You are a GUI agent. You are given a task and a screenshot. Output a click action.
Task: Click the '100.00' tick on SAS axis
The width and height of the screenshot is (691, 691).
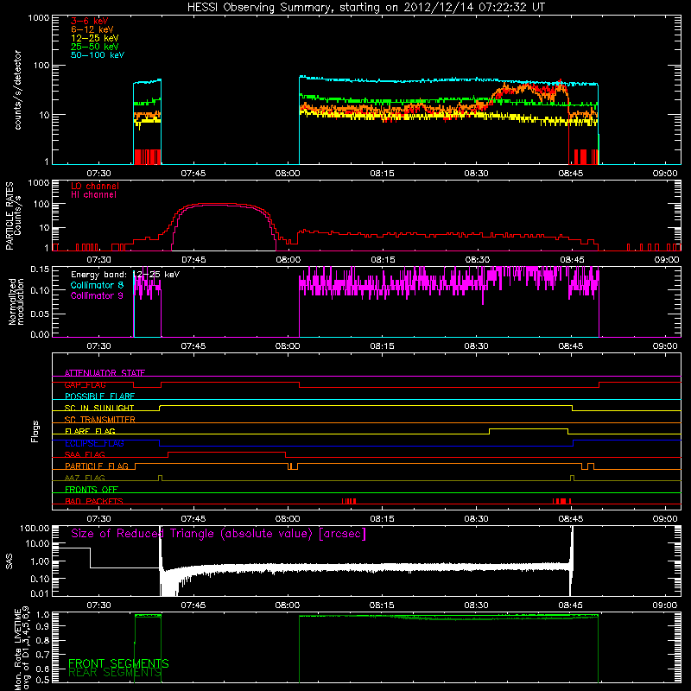[x=35, y=529]
